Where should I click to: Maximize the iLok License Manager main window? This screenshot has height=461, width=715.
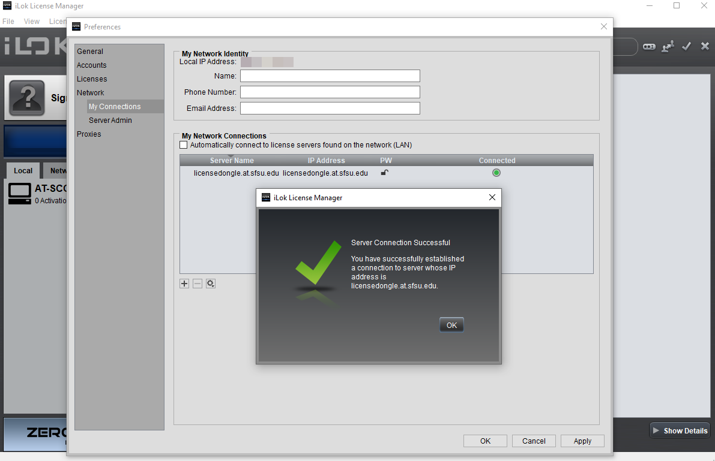(677, 6)
